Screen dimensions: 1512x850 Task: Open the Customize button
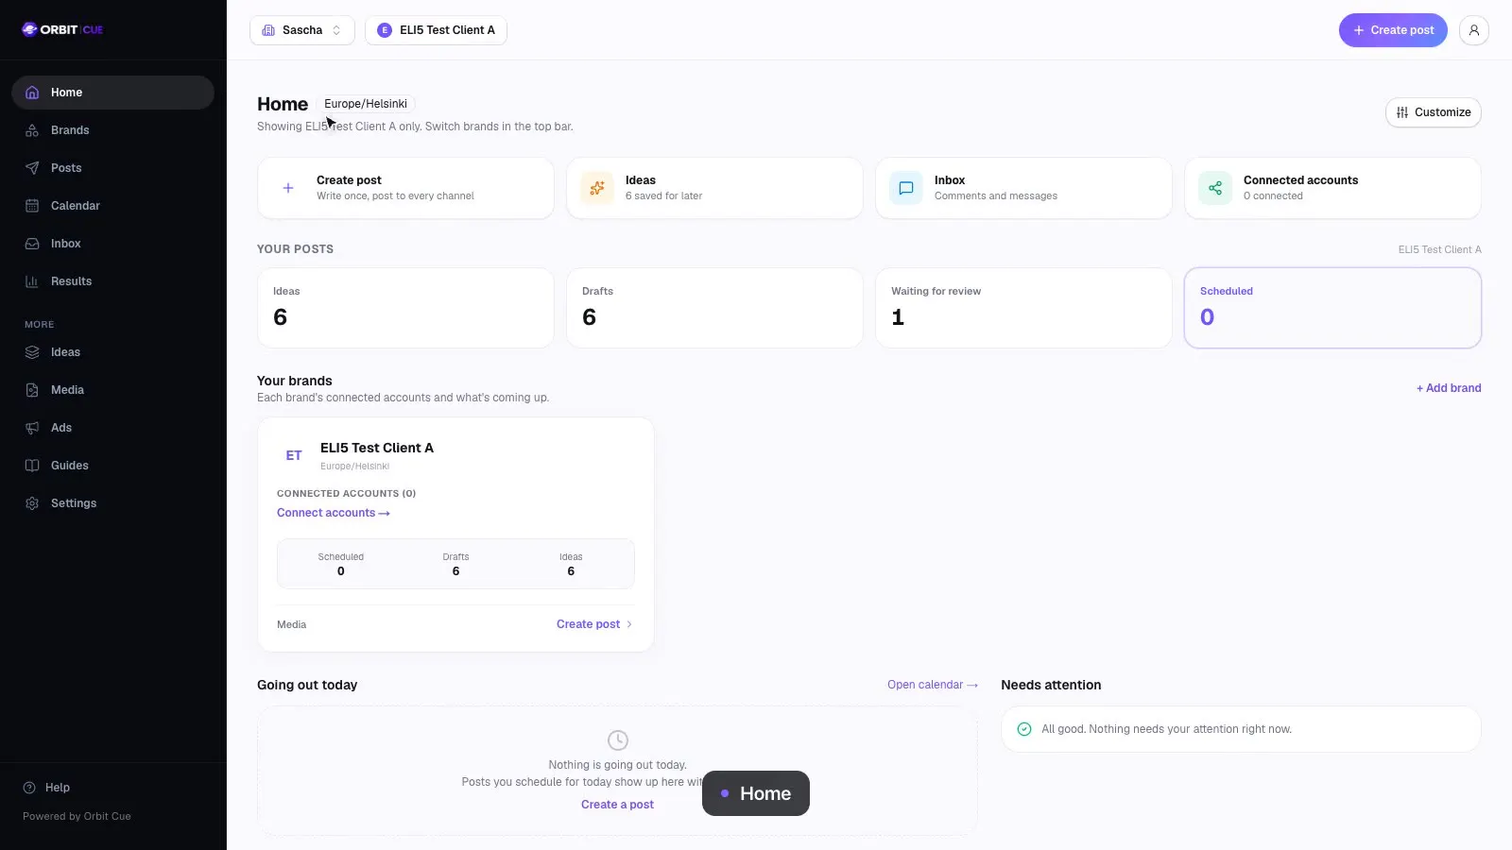pos(1434,112)
